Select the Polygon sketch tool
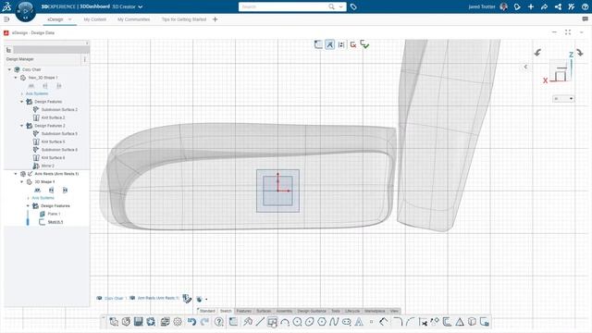The height and width of the screenshot is (333, 592). 322,322
